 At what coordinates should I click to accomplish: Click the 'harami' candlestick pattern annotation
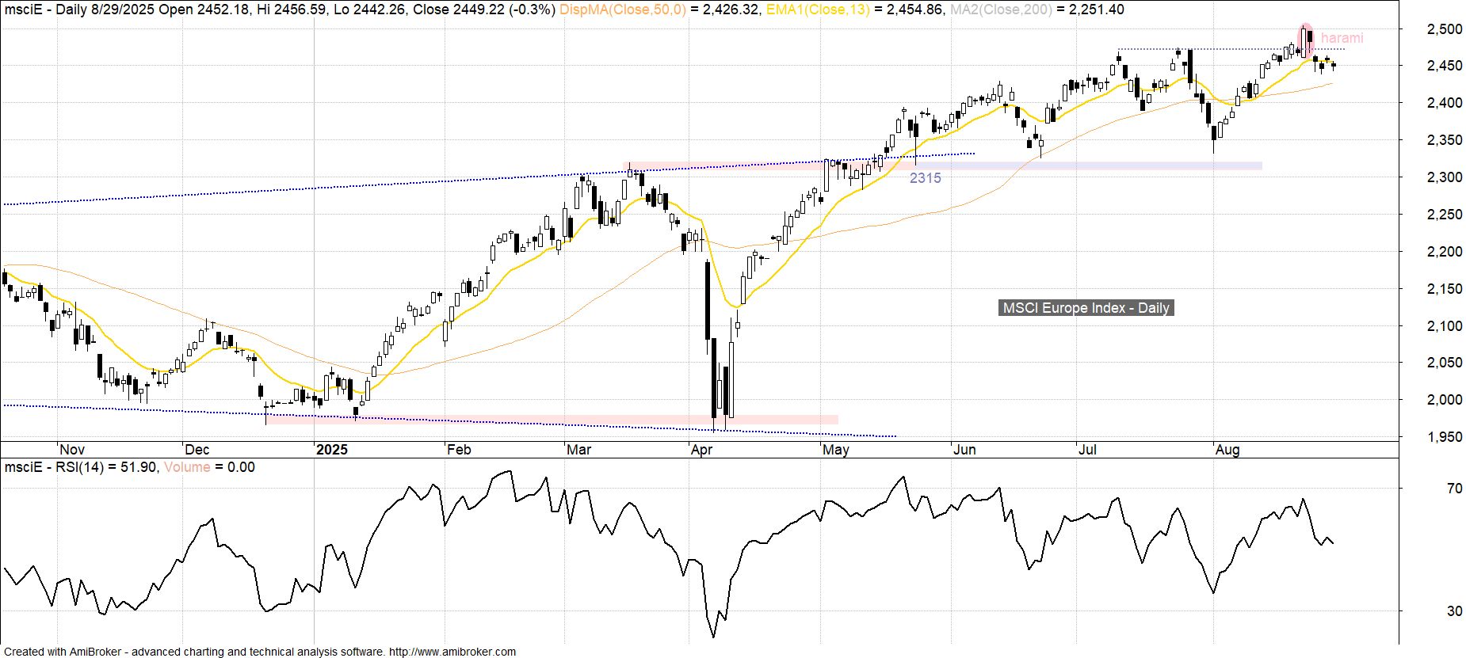coord(1342,38)
